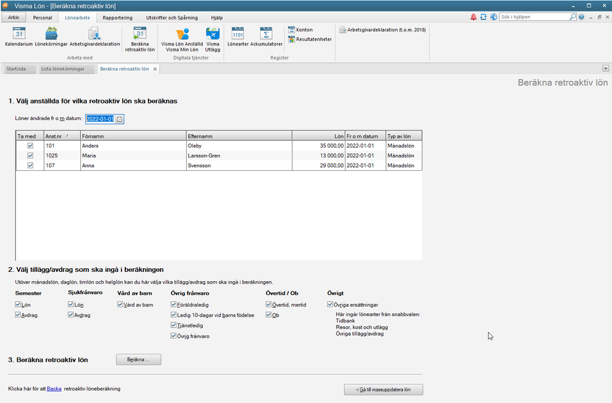Click the red notification bell icon

pos(473,17)
